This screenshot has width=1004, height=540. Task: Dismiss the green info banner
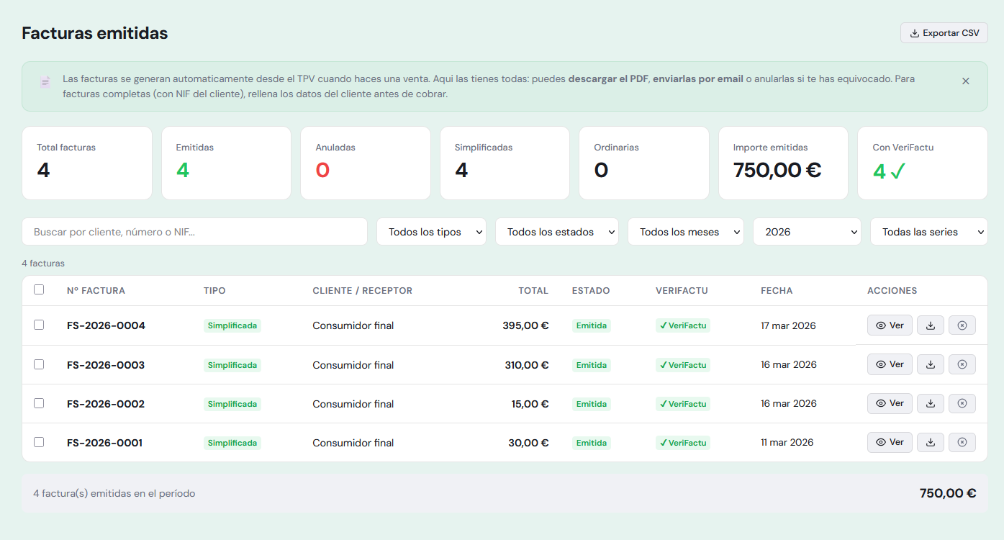966,81
